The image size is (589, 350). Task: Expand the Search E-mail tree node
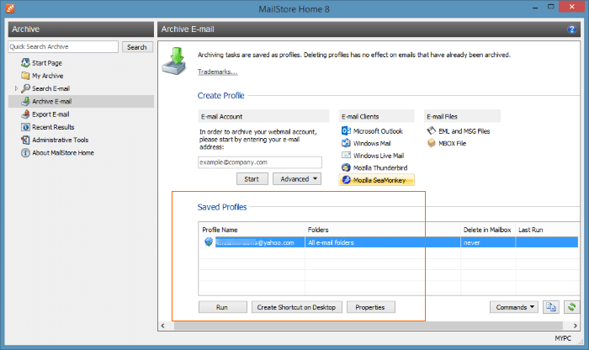[x=16, y=88]
